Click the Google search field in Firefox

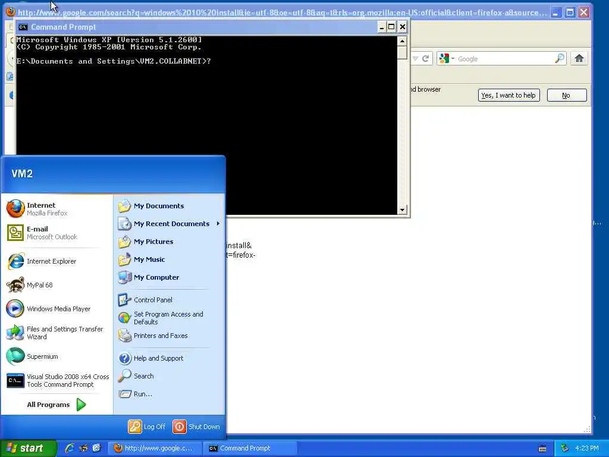coord(505,59)
